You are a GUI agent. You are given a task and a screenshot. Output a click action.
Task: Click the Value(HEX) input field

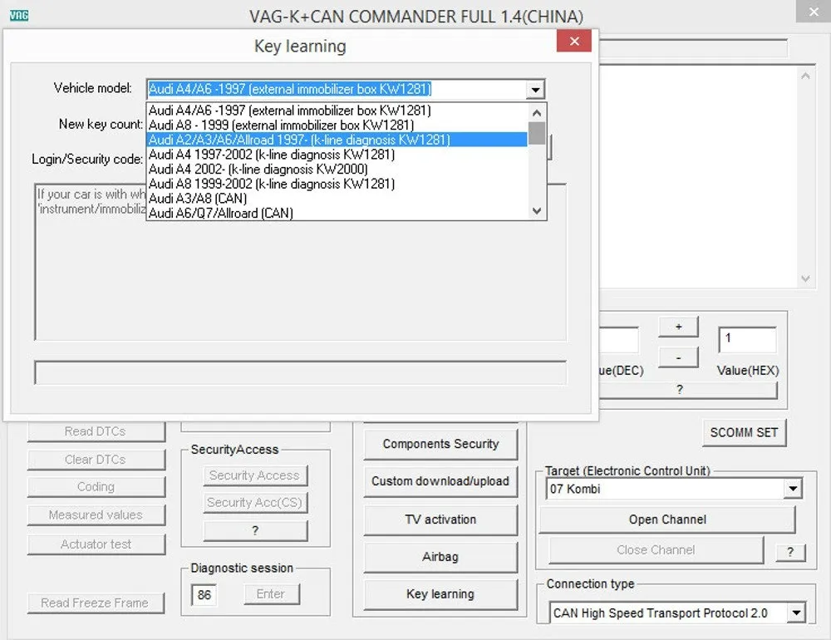[x=745, y=339]
